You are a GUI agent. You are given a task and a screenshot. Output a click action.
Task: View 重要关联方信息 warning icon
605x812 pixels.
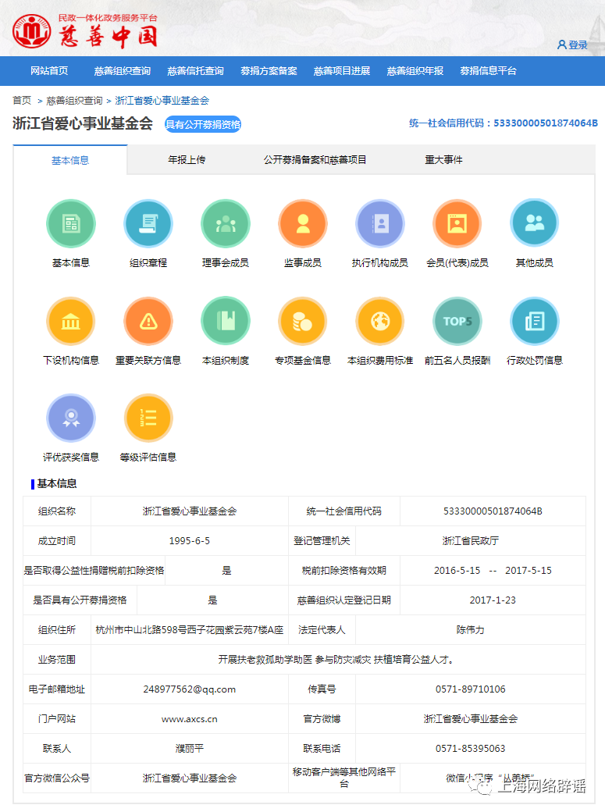148,321
